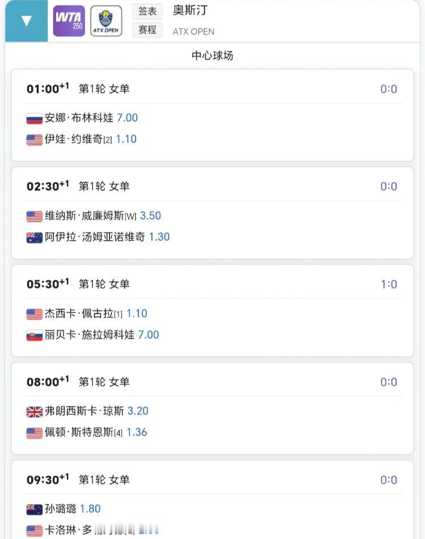This screenshot has width=425, height=539.
Task: Open the 签表 draw tab
Action: pos(147,11)
